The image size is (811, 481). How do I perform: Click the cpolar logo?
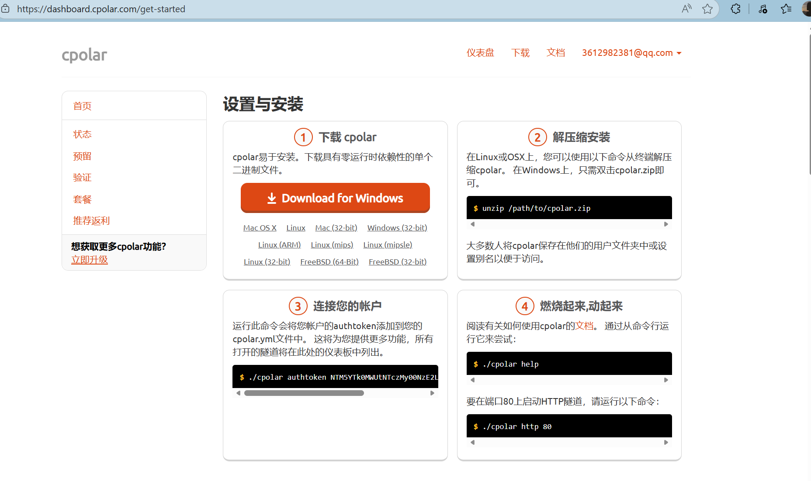84,55
